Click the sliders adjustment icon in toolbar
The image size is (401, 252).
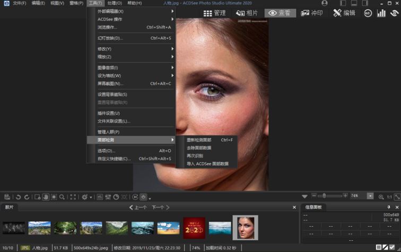click(x=108, y=197)
